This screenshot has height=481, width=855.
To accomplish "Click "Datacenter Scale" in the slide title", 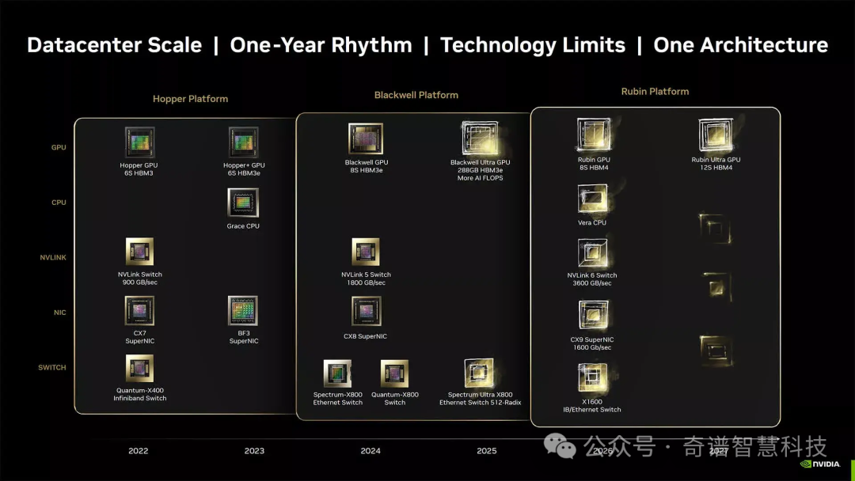I will pyautogui.click(x=115, y=44).
